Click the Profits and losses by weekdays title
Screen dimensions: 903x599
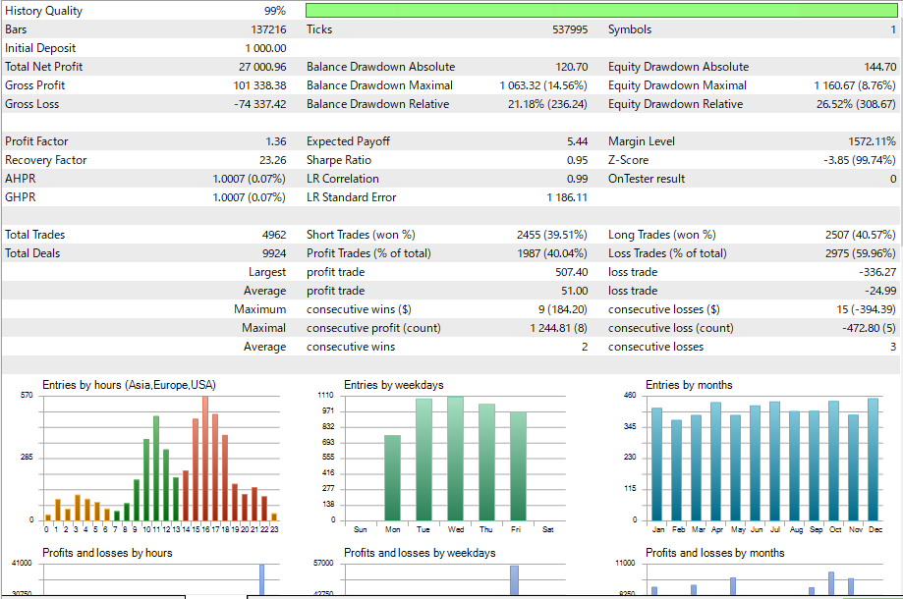coord(420,553)
